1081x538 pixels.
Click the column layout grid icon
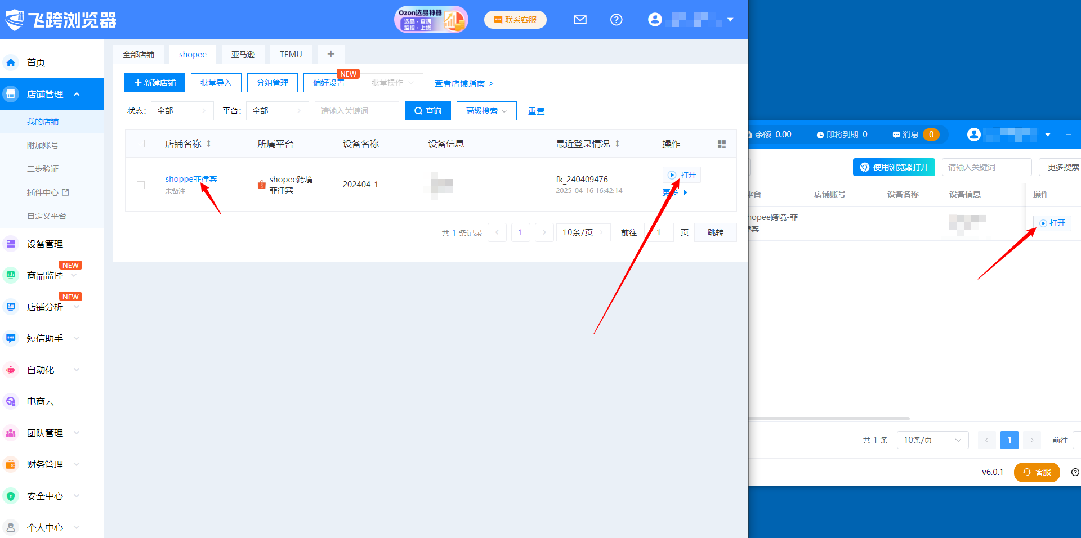coord(722,144)
